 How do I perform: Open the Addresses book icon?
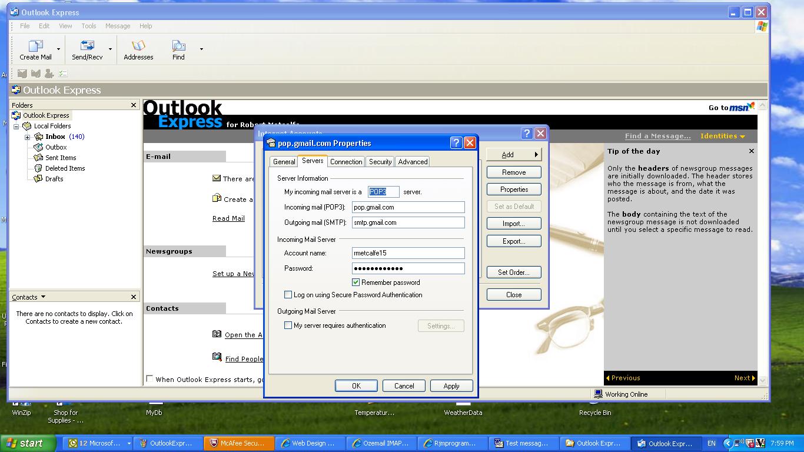pos(138,46)
